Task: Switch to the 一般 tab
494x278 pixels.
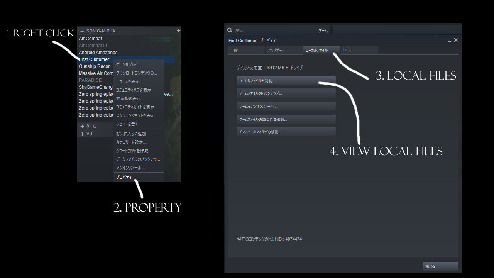Action: click(246, 50)
